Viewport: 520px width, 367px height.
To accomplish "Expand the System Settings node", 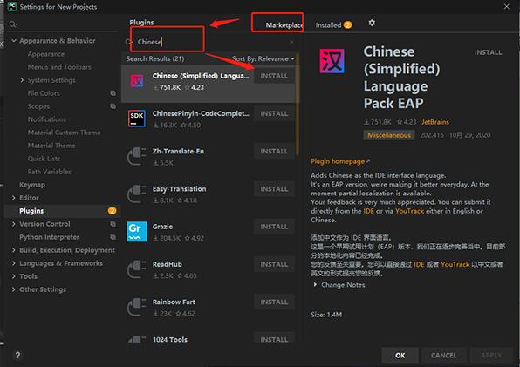I will 22,80.
